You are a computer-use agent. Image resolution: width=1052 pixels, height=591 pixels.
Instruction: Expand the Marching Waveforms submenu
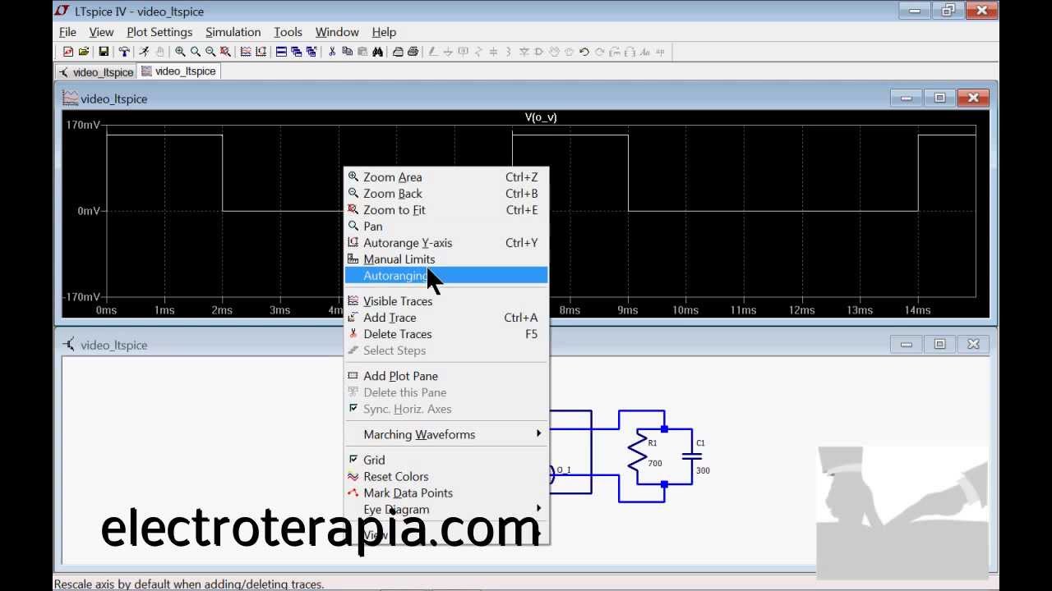(x=447, y=434)
